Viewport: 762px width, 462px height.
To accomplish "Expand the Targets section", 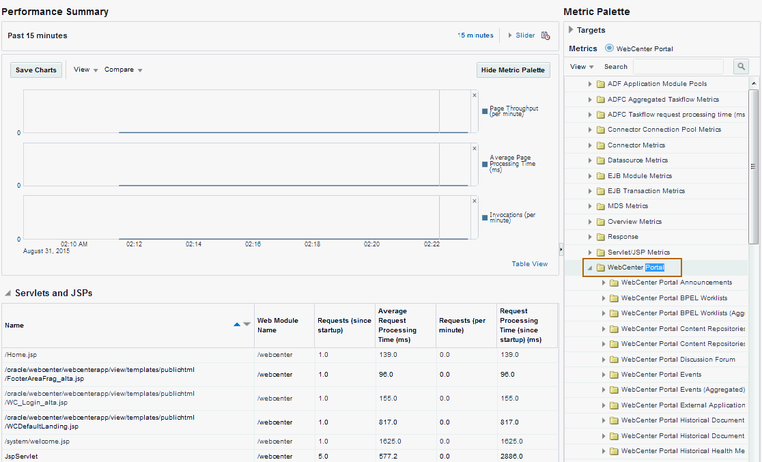I will pyautogui.click(x=571, y=30).
